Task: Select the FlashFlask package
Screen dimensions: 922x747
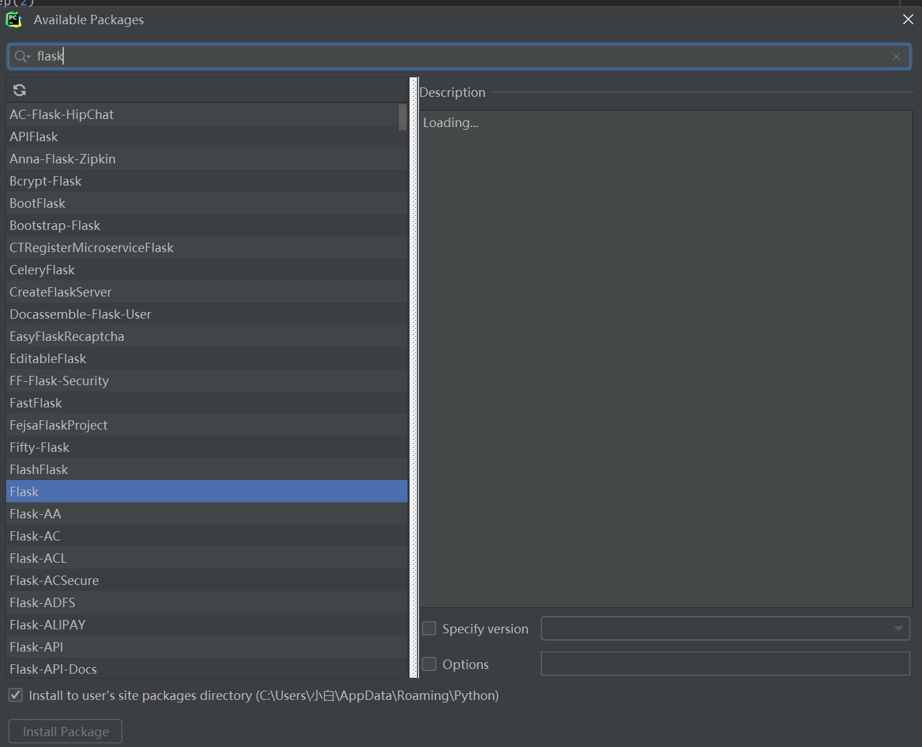Action: point(206,469)
